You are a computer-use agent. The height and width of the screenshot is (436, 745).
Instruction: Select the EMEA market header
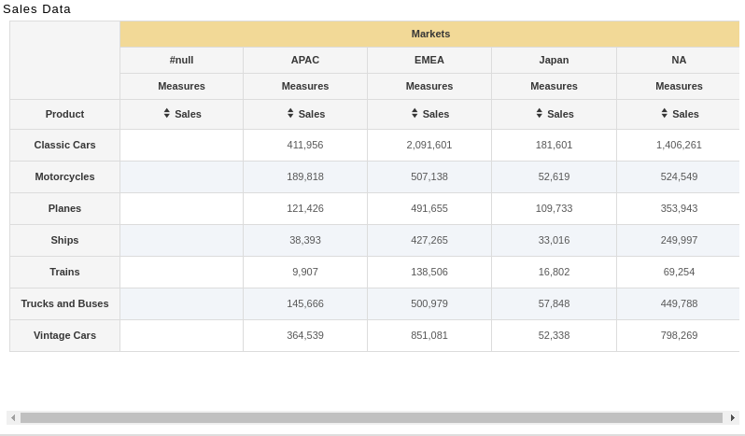coord(429,60)
